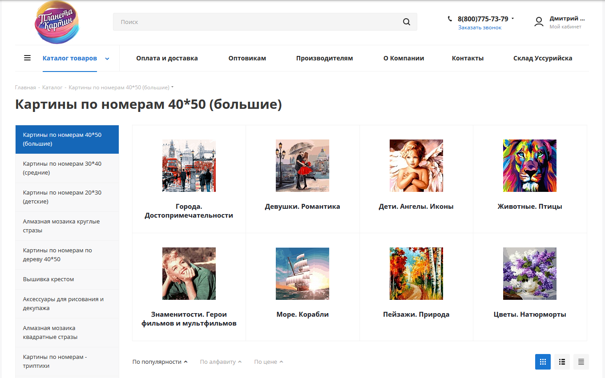
Task: Toggle sorting by По цене
Action: click(x=268, y=362)
